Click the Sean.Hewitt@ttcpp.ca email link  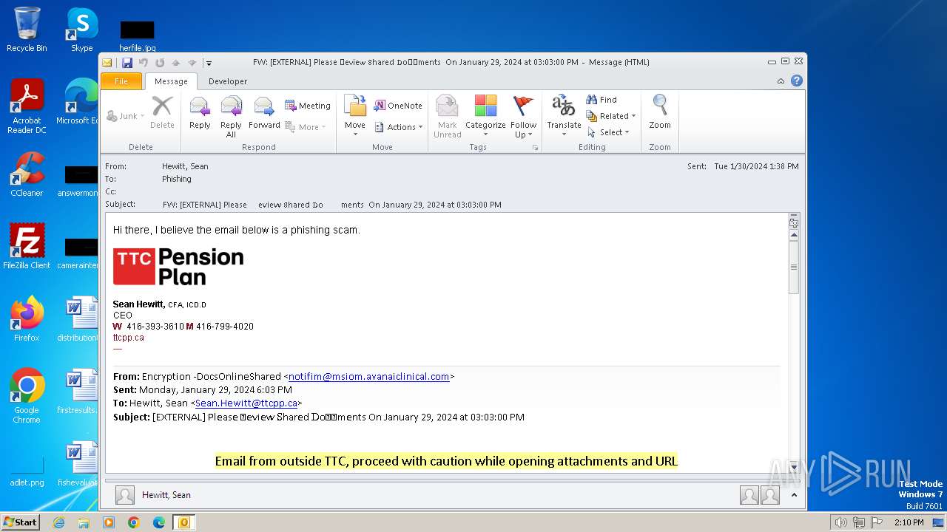click(246, 403)
